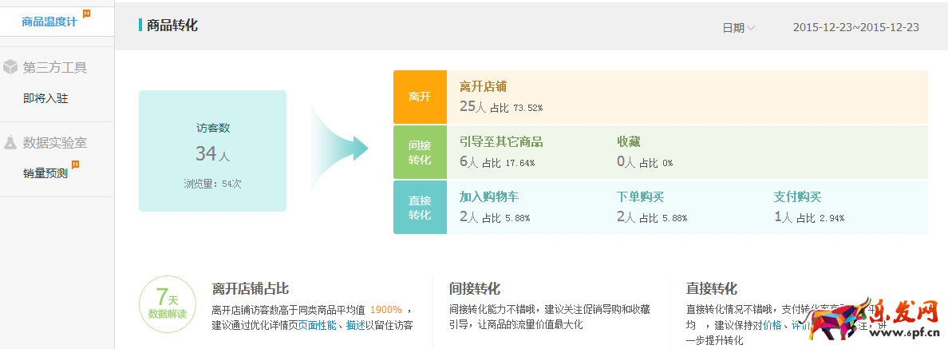Click the 访客数 34人 summary box
The width and height of the screenshot is (948, 349).
(212, 151)
